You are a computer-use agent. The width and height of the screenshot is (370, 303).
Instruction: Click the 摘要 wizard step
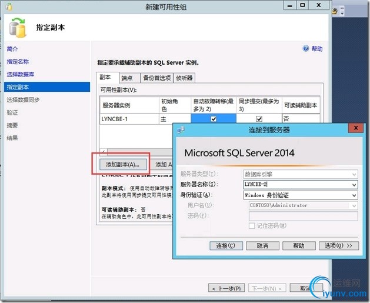12,125
